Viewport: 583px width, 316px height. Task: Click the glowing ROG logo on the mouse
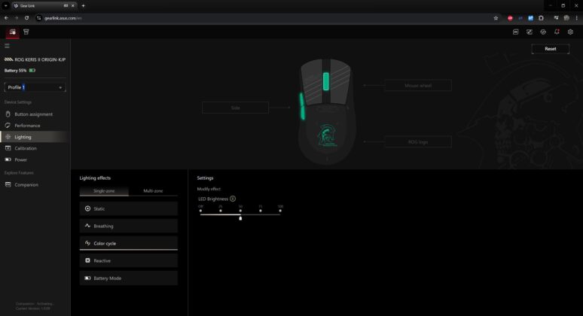point(327,135)
